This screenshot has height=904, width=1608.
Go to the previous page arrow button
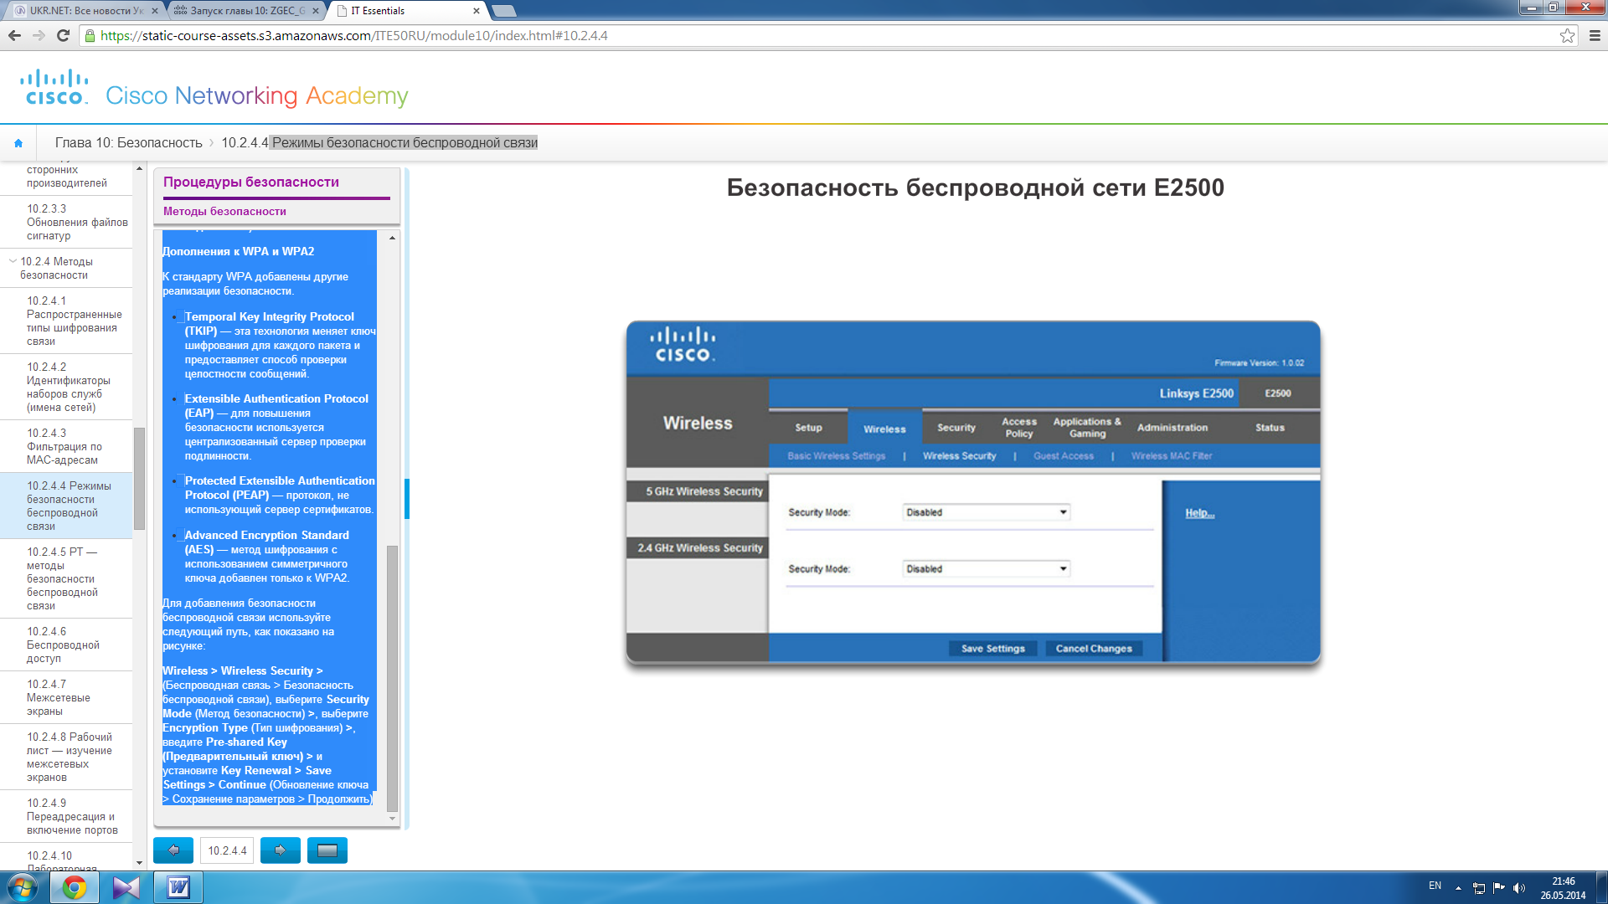173,850
